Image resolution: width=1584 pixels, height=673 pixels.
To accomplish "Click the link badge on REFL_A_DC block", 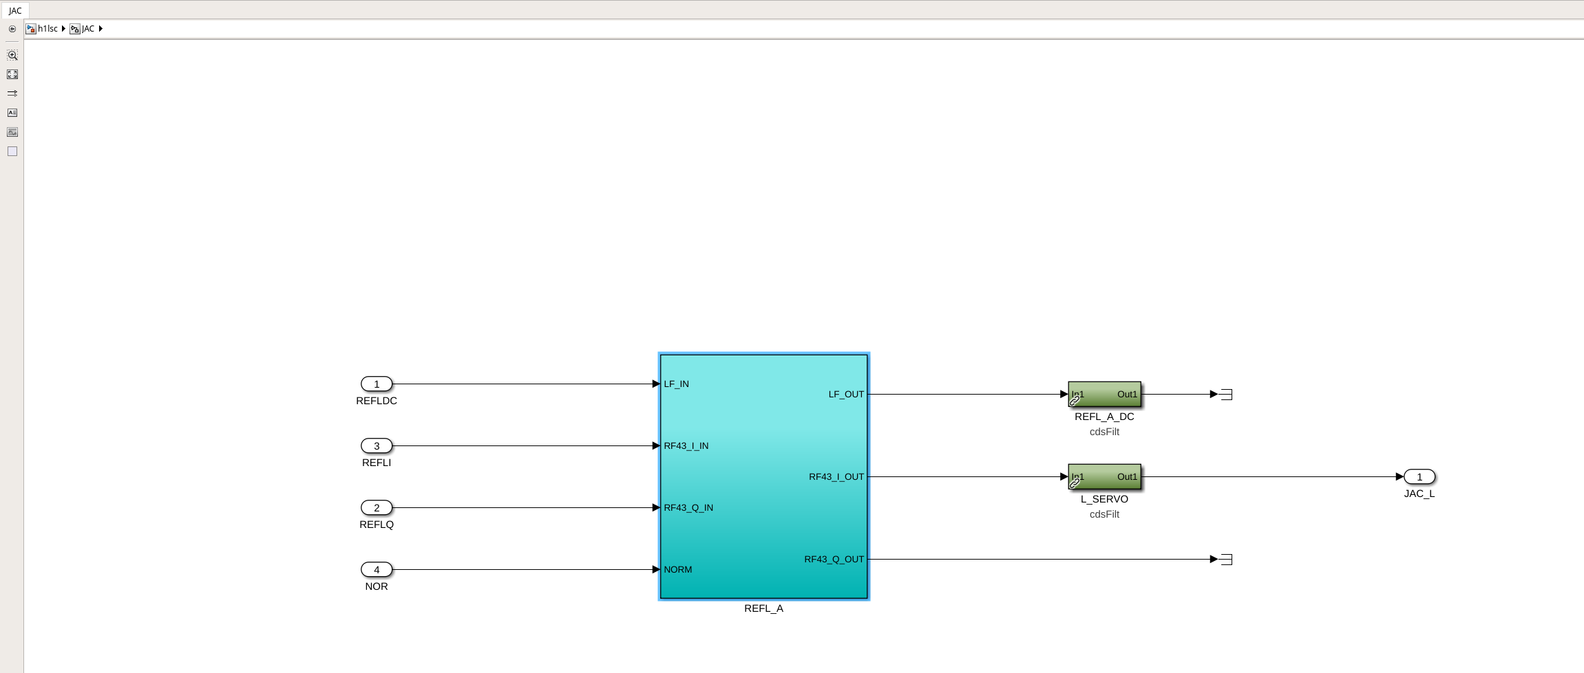I will point(1075,401).
